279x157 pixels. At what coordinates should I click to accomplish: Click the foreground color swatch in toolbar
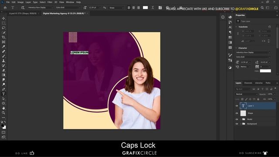pos(3,126)
